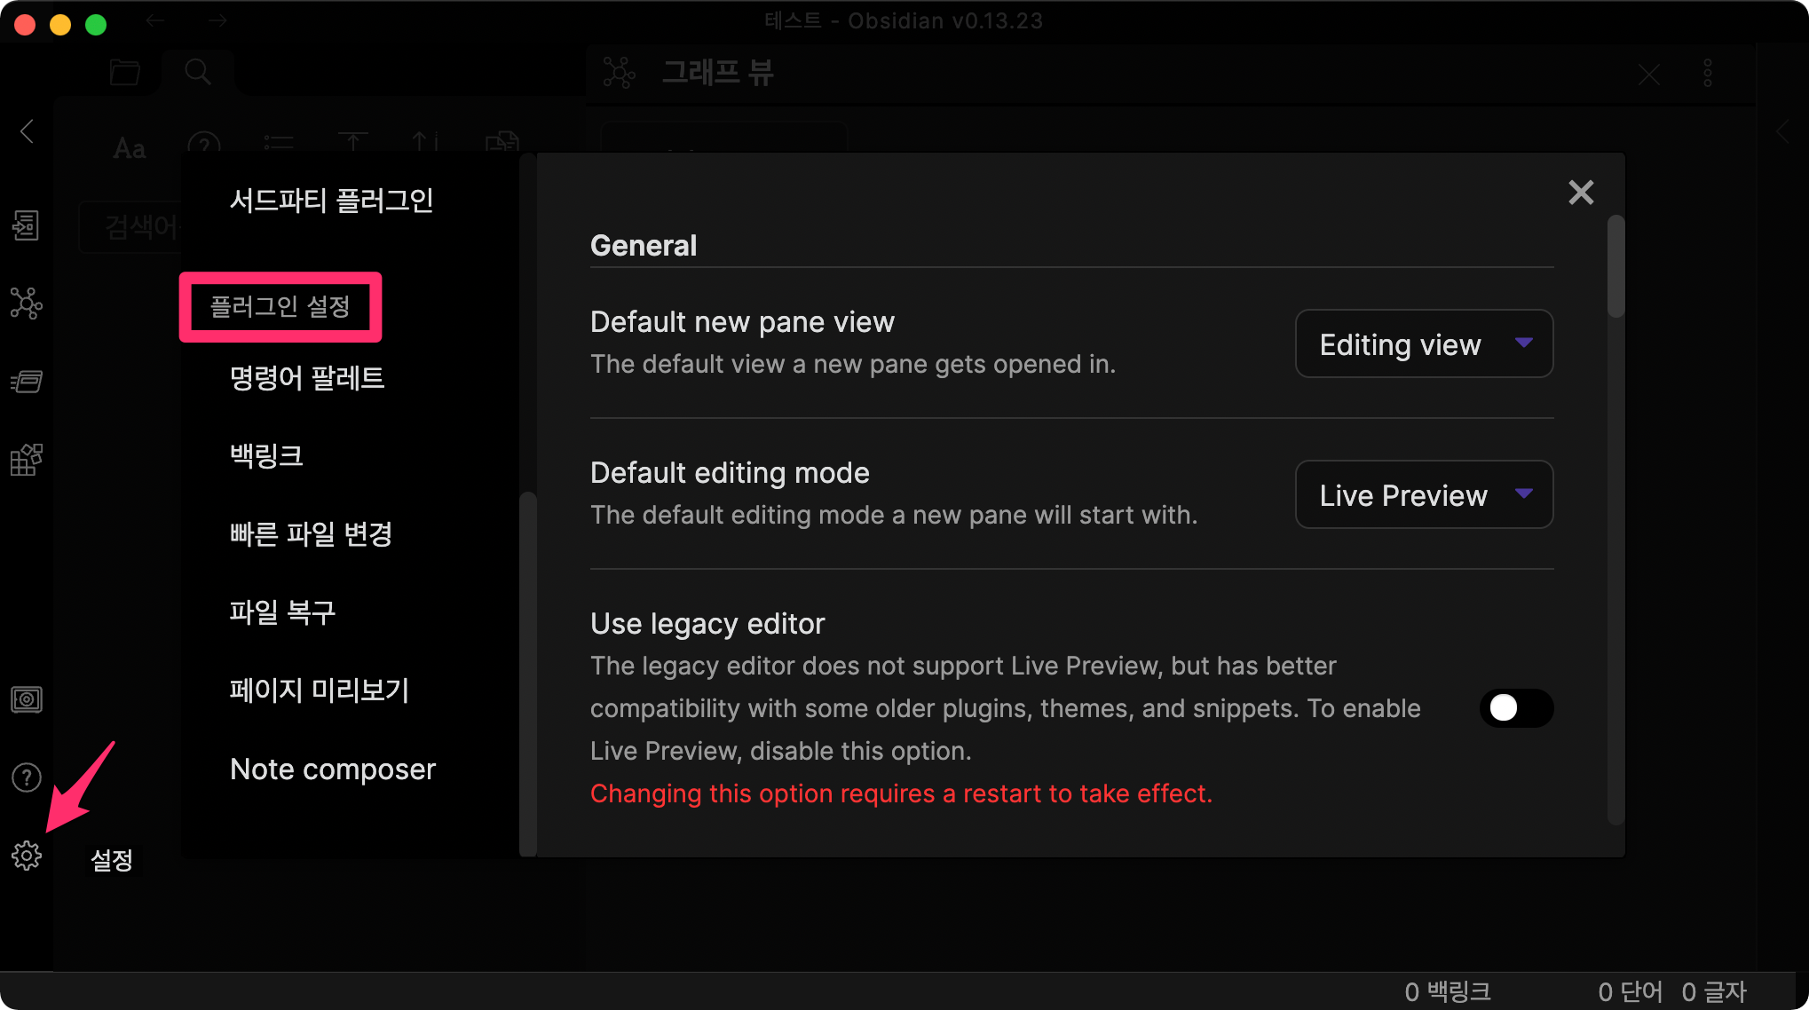Click the search magnifier icon
The width and height of the screenshot is (1809, 1010).
pos(198,72)
